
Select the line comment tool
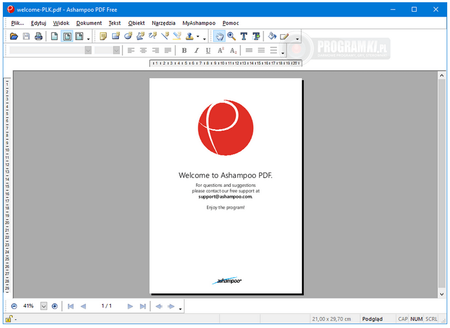165,36
